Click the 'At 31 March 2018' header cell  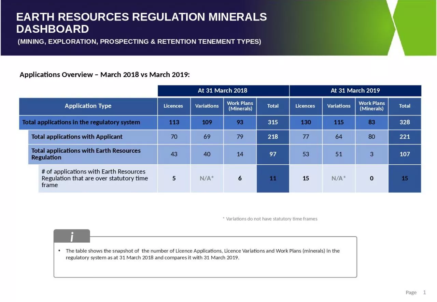tap(223, 91)
